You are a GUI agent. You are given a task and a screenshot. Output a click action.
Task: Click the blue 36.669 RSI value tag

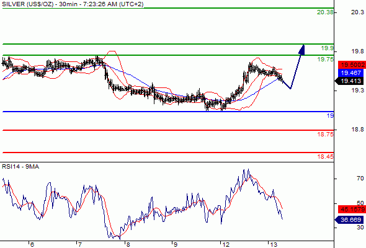[349, 219]
